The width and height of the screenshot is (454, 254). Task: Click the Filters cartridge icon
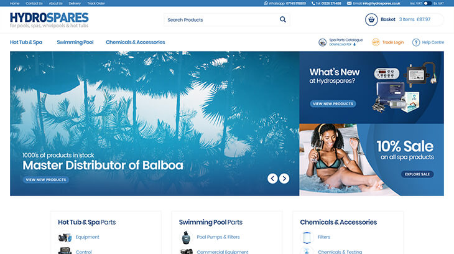click(307, 237)
